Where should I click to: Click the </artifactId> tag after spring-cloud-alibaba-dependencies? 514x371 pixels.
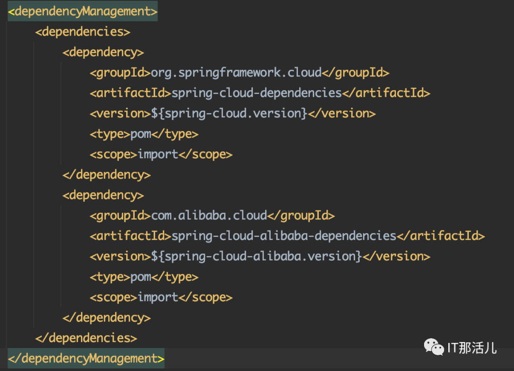pyautogui.click(x=441, y=236)
